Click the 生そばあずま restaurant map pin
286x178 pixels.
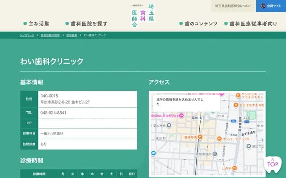236,105
